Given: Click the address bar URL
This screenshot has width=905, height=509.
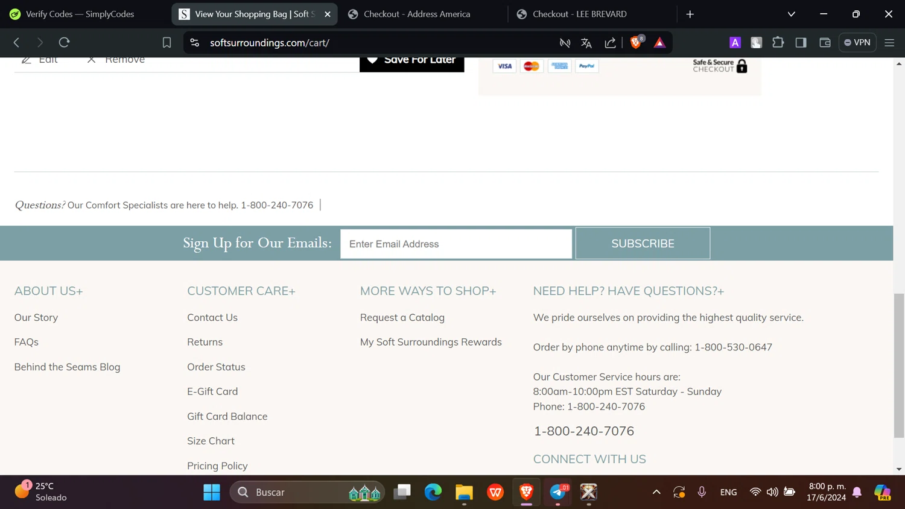Looking at the screenshot, I should (x=270, y=43).
